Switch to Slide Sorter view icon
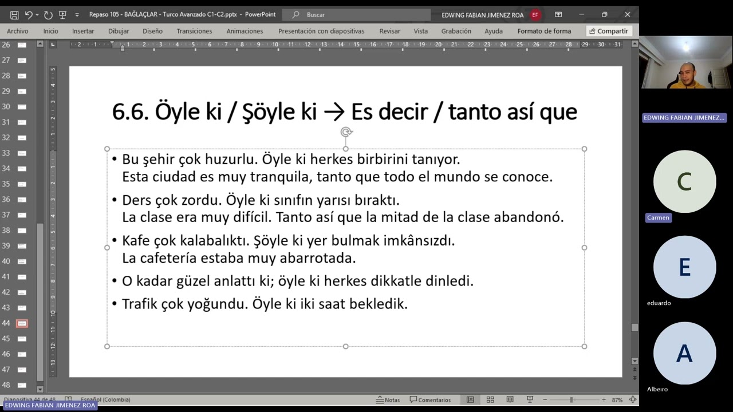Image resolution: width=733 pixels, height=412 pixels. [x=490, y=399]
